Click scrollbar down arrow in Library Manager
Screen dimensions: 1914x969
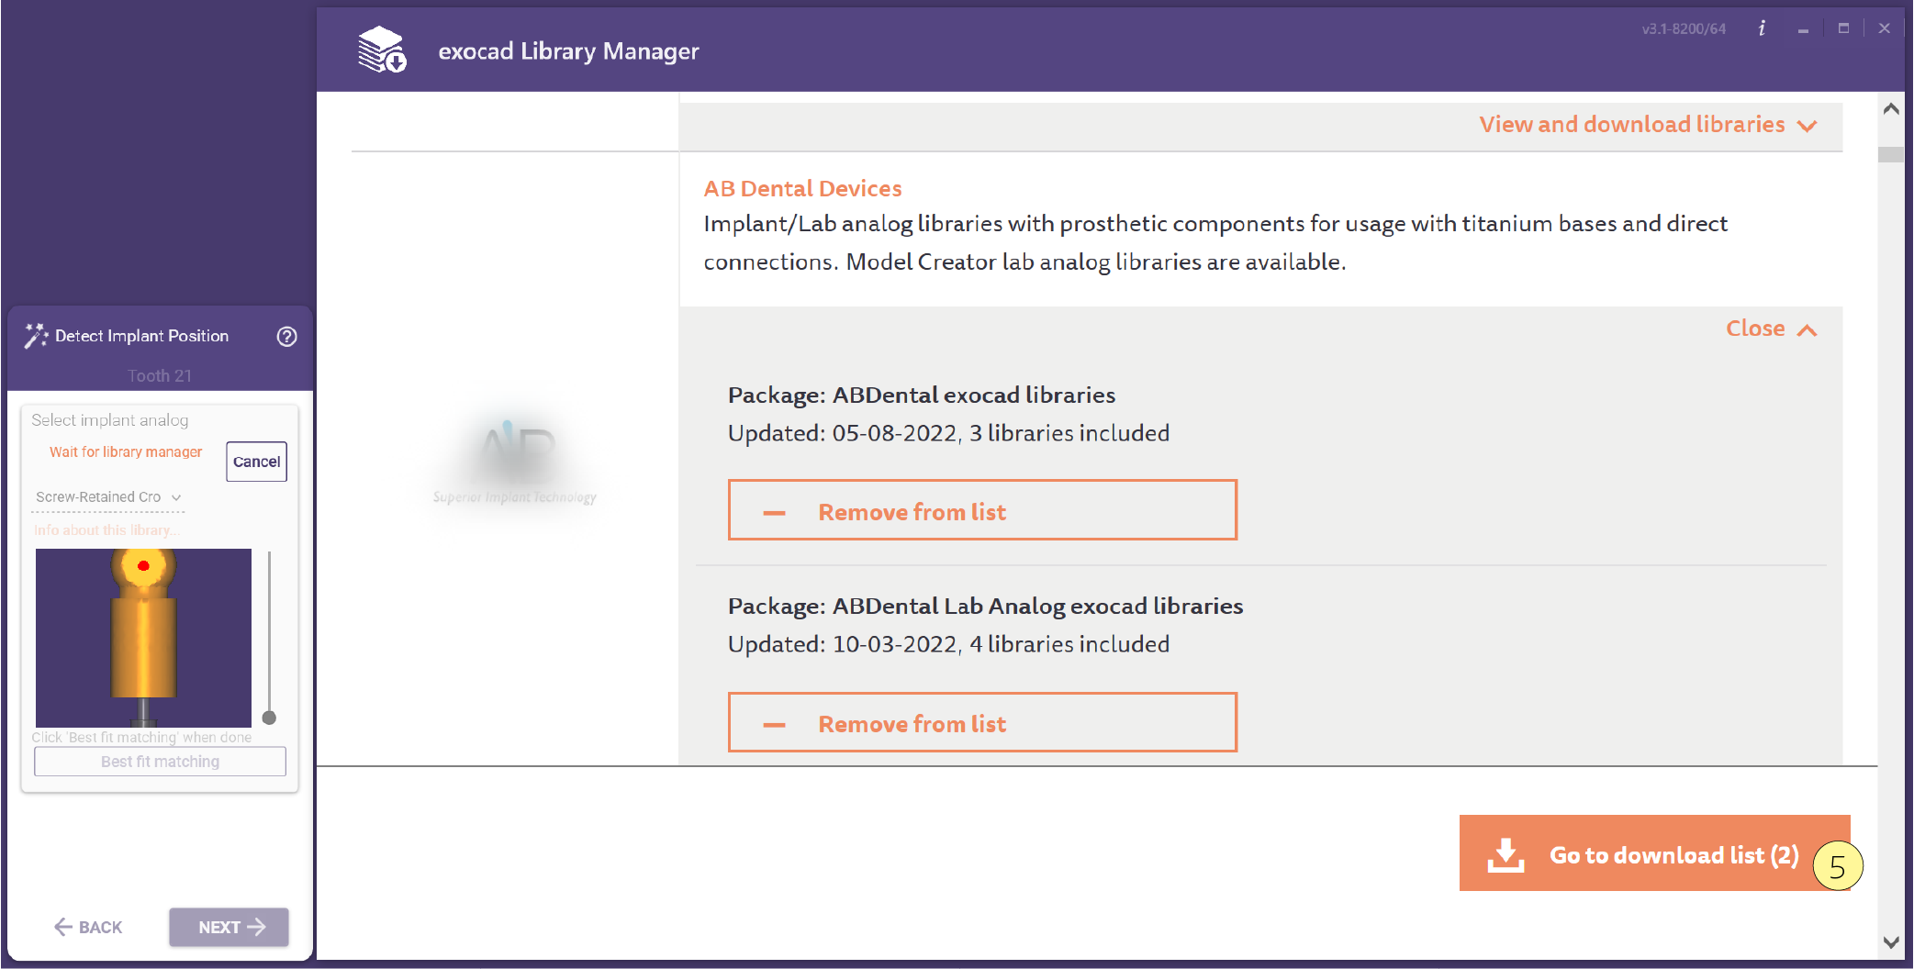[x=1891, y=941]
